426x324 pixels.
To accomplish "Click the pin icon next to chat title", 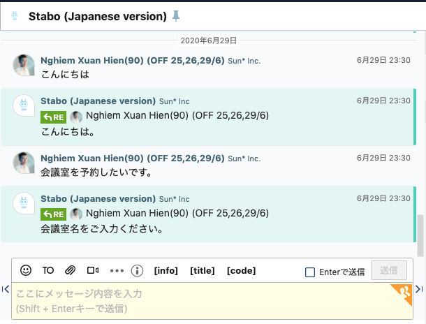I will (176, 16).
